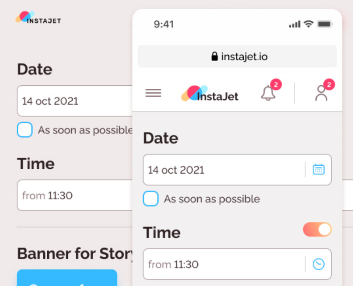Tap the battery status icon

point(325,24)
